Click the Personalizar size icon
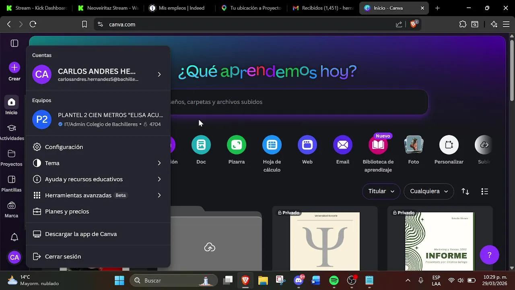The height and width of the screenshot is (290, 515). pos(449,145)
